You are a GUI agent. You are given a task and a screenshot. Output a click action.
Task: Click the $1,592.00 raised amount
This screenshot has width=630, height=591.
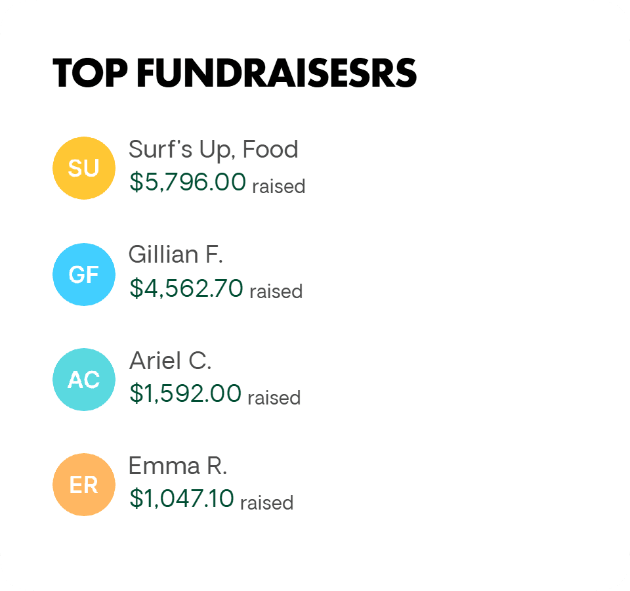click(x=185, y=393)
